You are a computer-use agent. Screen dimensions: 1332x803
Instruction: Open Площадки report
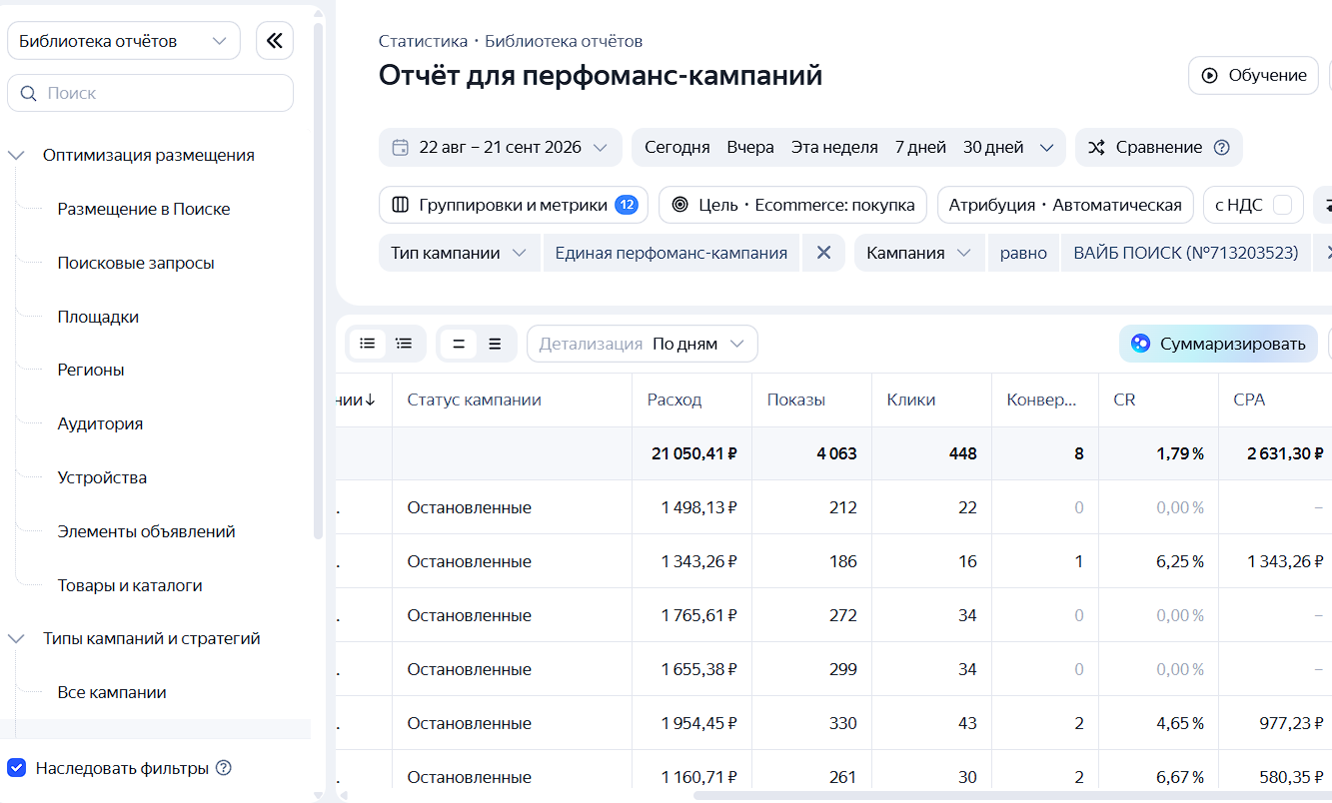click(98, 317)
